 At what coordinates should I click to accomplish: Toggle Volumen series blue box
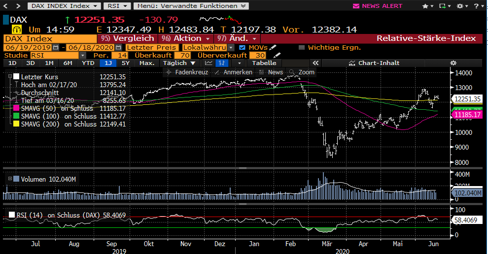coord(16,179)
